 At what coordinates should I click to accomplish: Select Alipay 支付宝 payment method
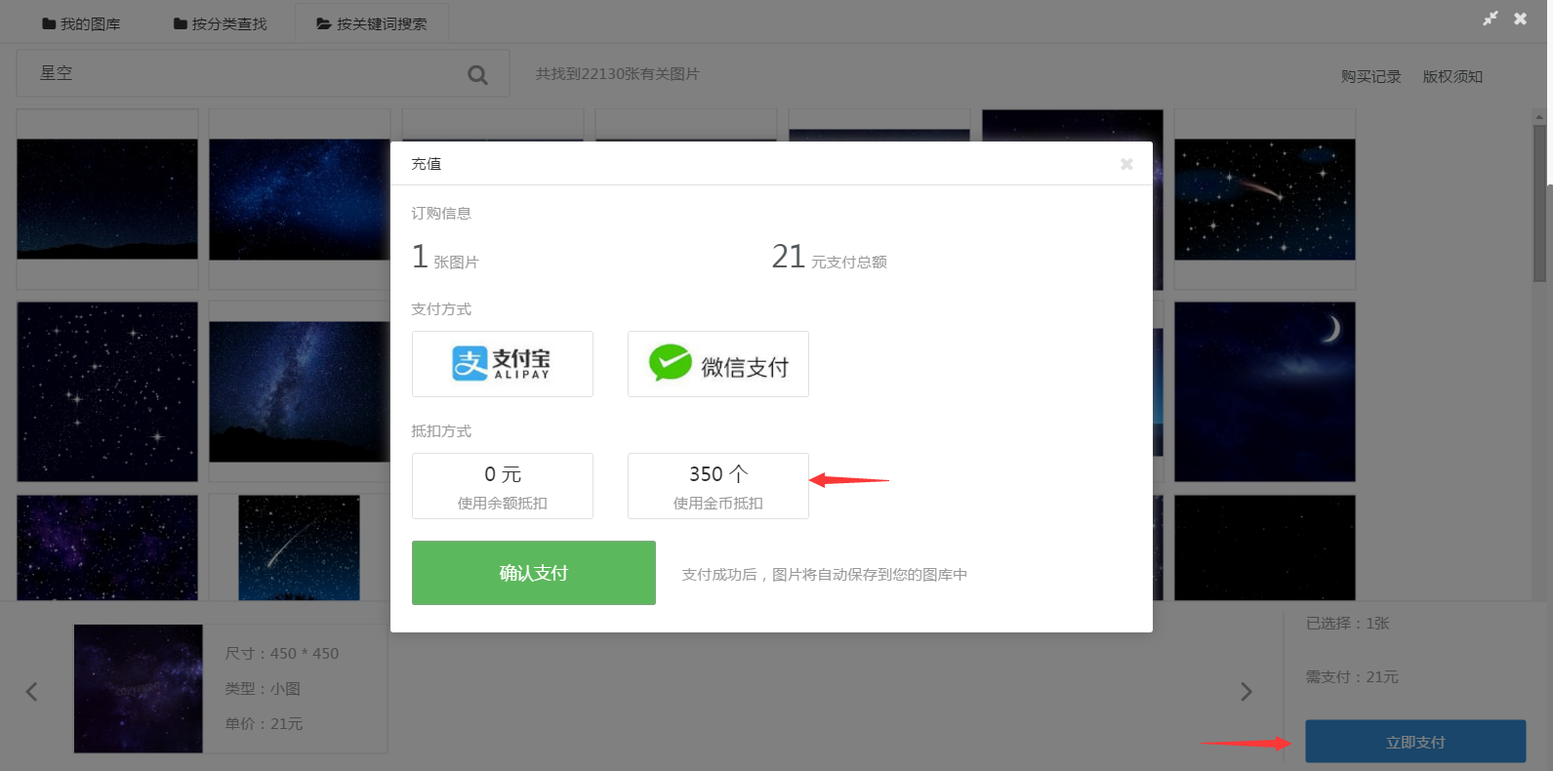[502, 364]
